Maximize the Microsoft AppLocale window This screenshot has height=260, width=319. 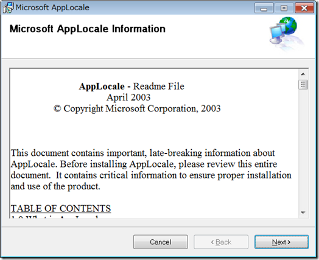(284, 9)
